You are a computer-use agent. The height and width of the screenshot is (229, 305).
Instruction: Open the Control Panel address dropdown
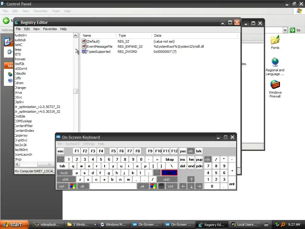285,30
